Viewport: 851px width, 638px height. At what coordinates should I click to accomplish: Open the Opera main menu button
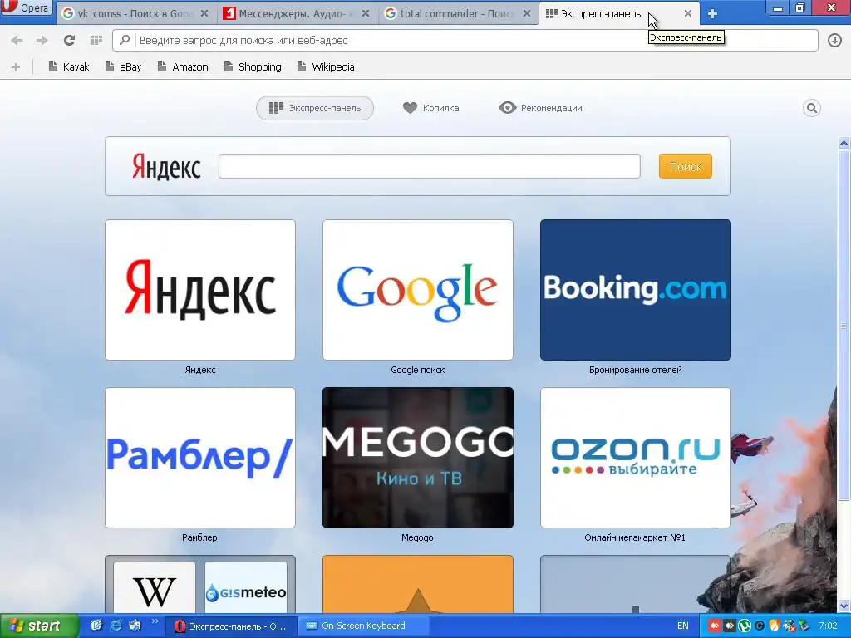click(x=26, y=8)
